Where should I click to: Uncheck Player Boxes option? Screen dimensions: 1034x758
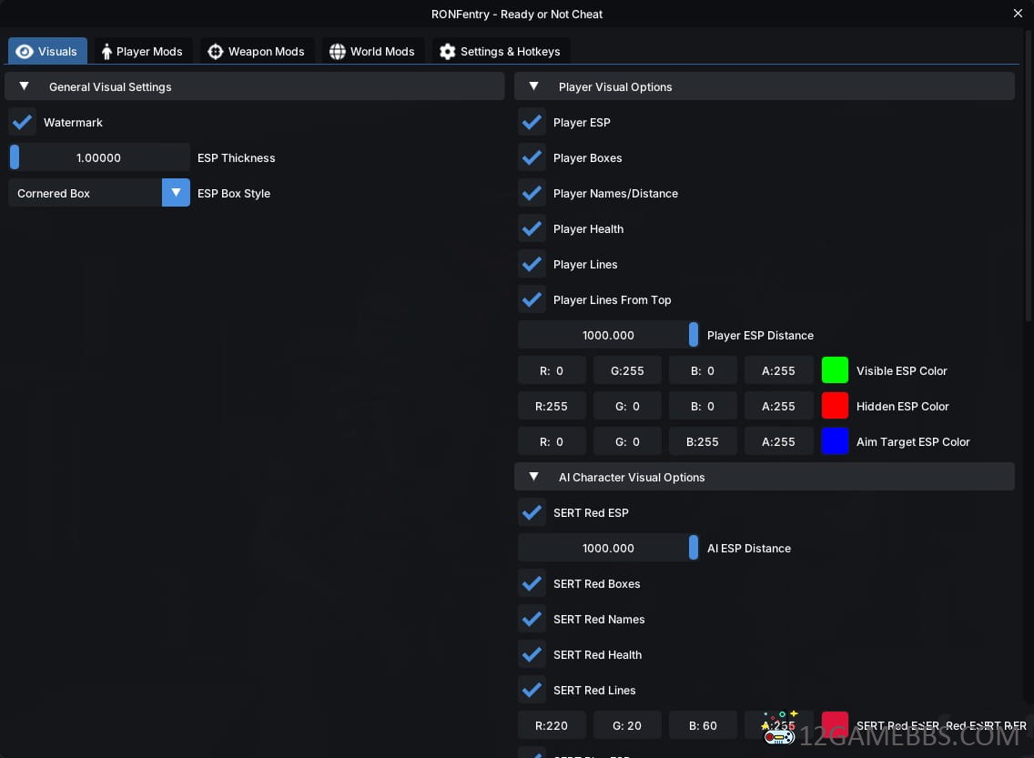(x=532, y=158)
